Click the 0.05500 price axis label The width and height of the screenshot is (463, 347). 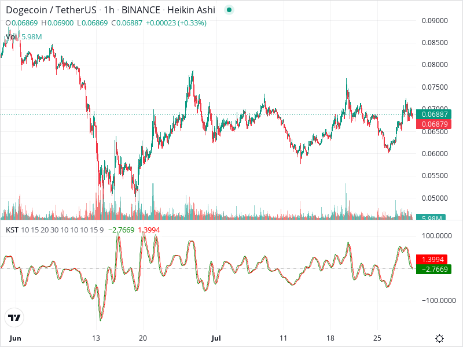point(435,176)
